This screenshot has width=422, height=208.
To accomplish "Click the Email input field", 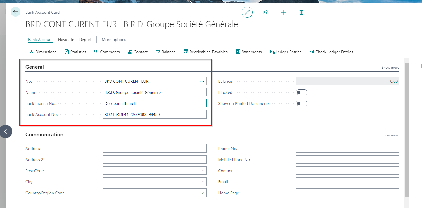I will tap(347, 182).
